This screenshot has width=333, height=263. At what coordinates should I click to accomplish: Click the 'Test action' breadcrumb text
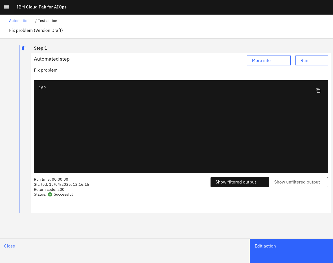pos(48,21)
